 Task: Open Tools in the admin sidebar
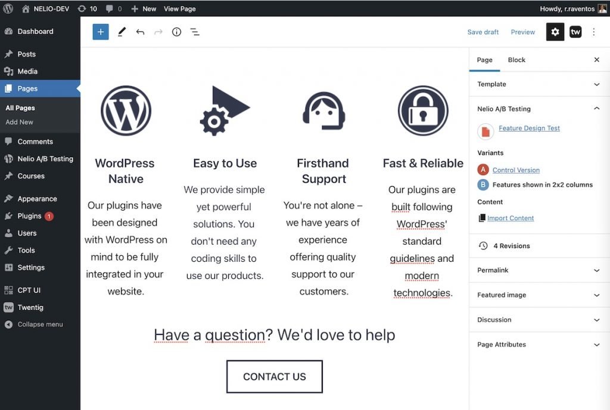(x=40, y=251)
